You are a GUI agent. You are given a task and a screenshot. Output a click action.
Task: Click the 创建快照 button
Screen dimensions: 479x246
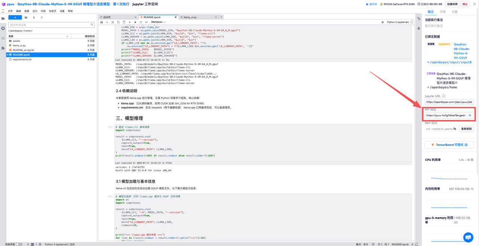click(x=452, y=4)
